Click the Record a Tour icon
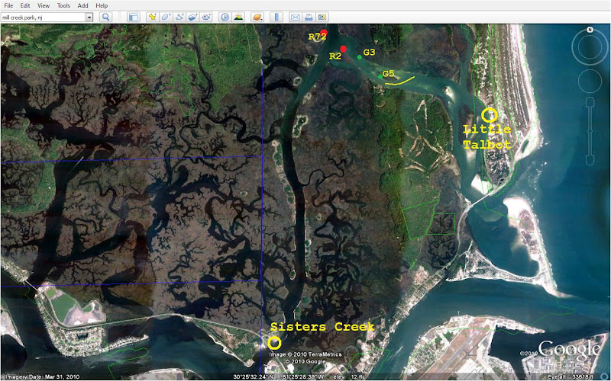611x381 pixels. (x=206, y=17)
